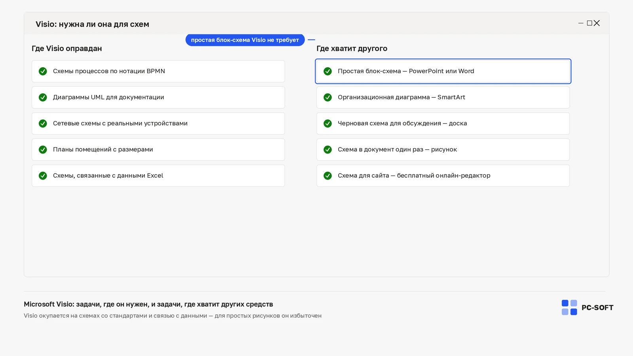This screenshot has height=356, width=633.
Task: Click the check icon for Планы помещений с размерами
Action: pos(43,150)
